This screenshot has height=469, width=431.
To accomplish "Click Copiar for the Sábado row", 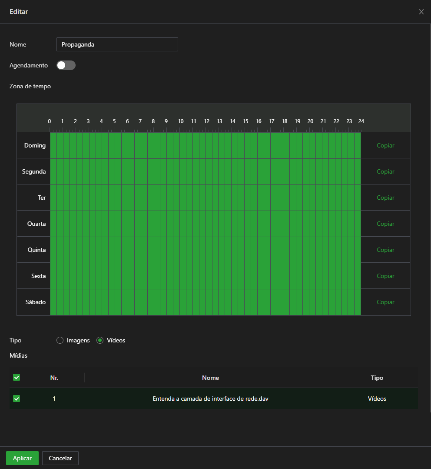I will pos(385,302).
